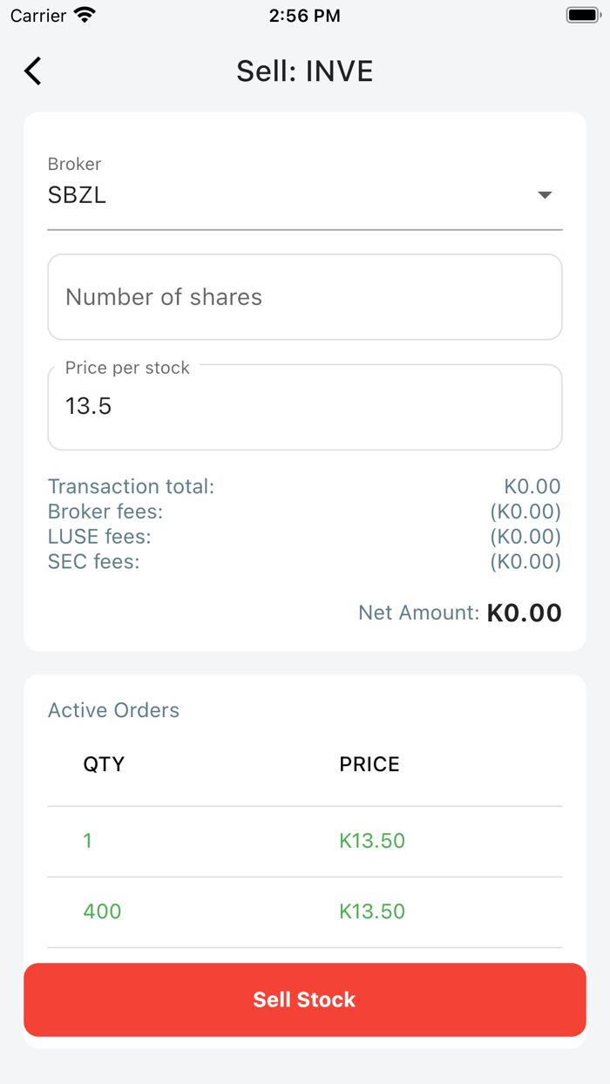Screen dimensions: 610x1084
Task: Tap the battery indicator icon
Action: [582, 16]
